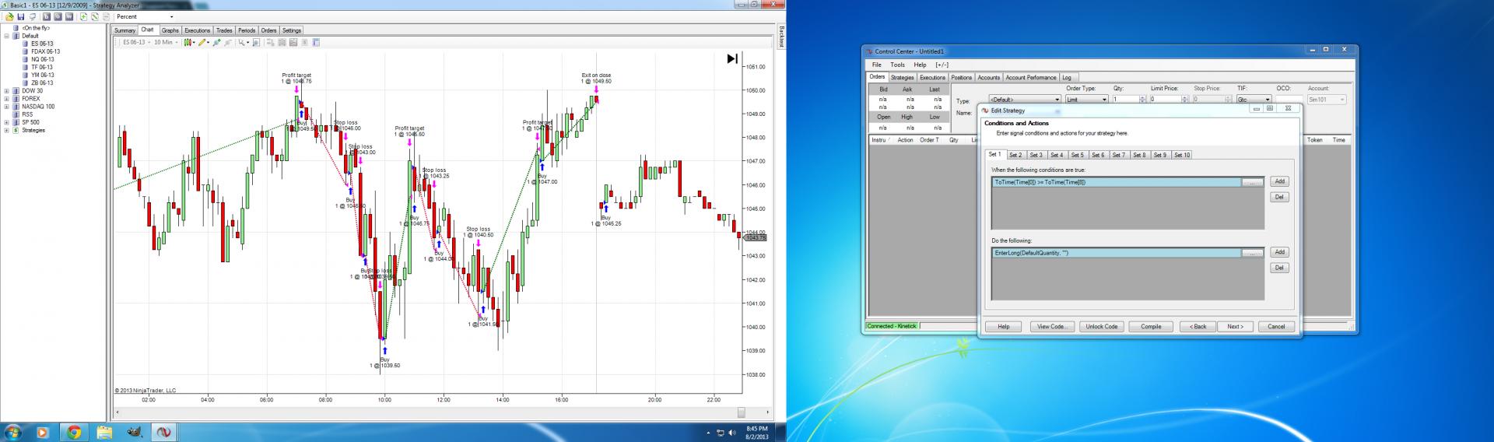Click the W walk-forward icon in toolbar
Screen dimensions: 1494x442
point(69,16)
